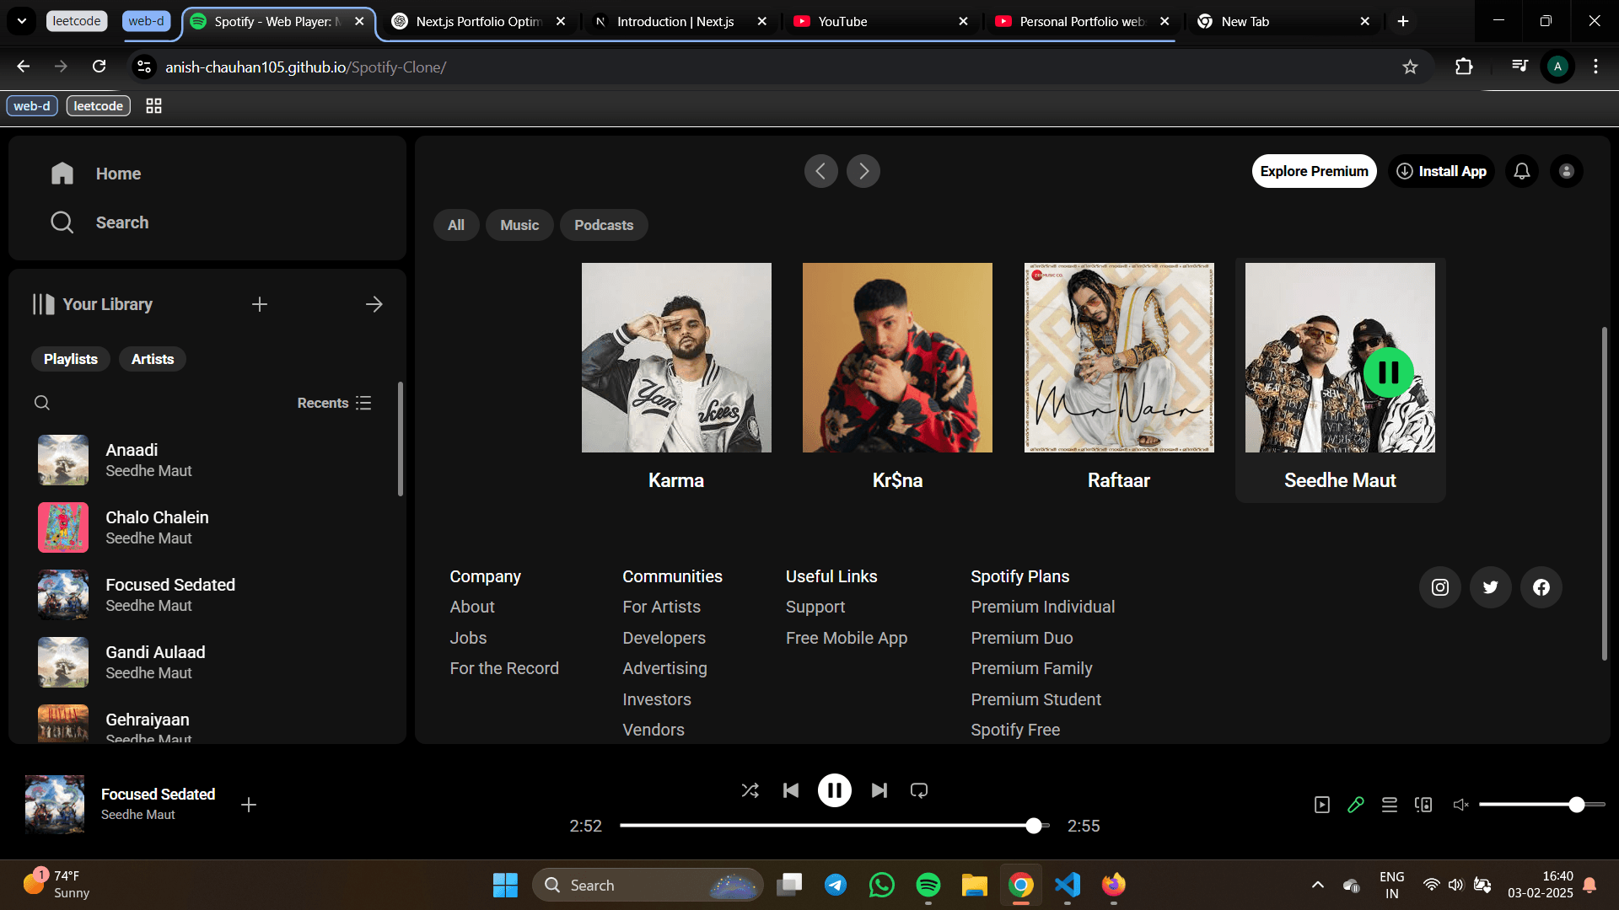Viewport: 1619px width, 910px height.
Task: Open the queue list icon
Action: click(x=1390, y=805)
